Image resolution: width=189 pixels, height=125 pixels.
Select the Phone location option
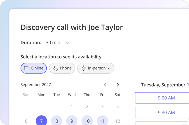pos(62,68)
